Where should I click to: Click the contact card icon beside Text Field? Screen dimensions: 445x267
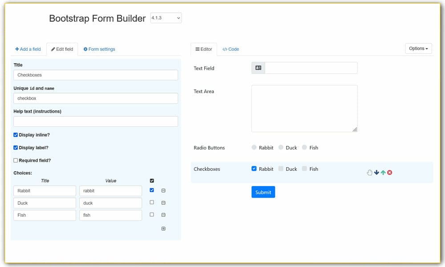click(258, 68)
